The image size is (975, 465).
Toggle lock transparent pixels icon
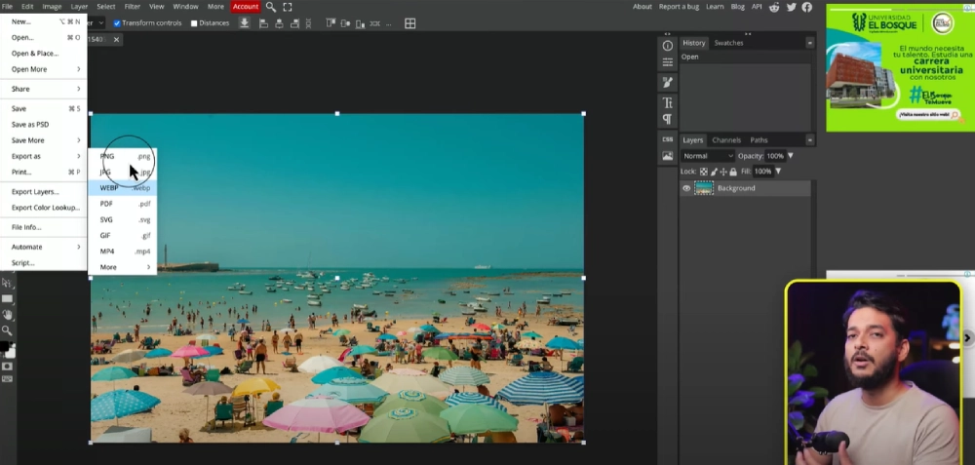click(x=704, y=172)
